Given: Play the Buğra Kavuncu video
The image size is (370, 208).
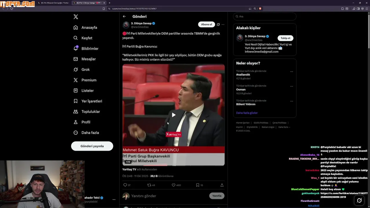Looking at the screenshot, I should (x=173, y=115).
